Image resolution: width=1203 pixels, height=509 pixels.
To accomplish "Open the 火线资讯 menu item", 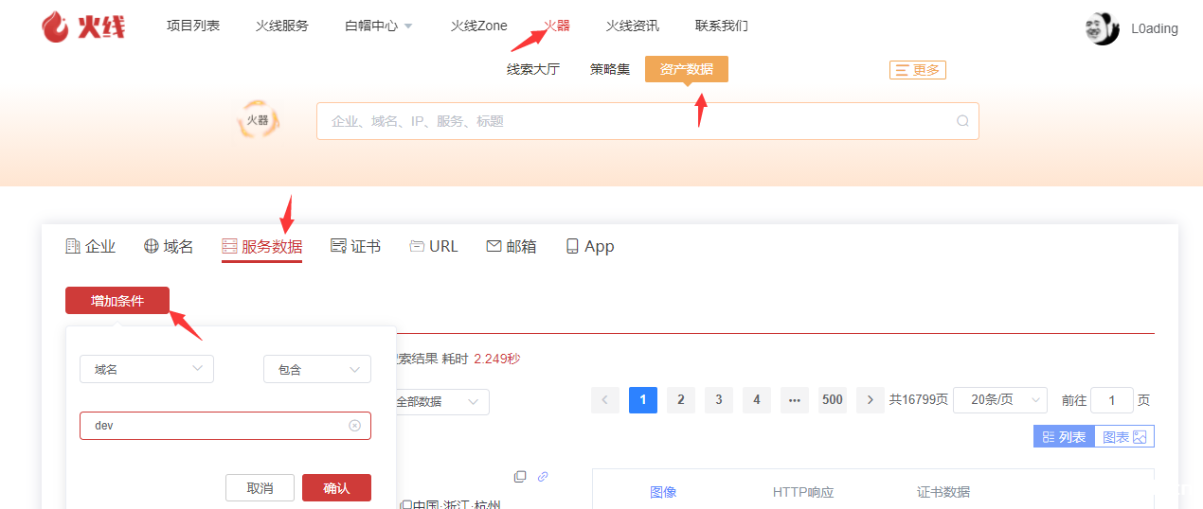I will pos(632,26).
